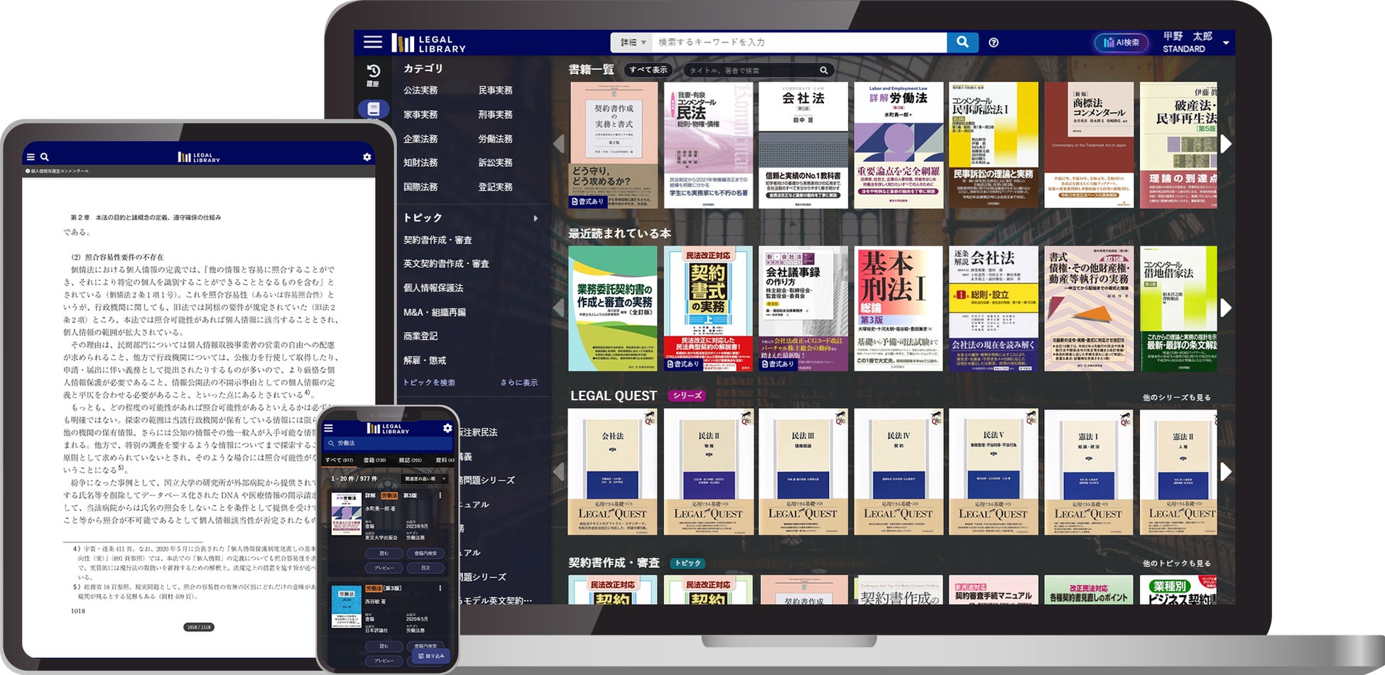Click the magnifier in the タイトル、著者で検索 box
This screenshot has height=675, width=1385.
824,70
